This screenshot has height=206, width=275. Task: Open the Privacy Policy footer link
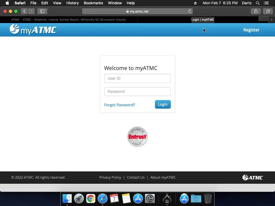click(110, 178)
